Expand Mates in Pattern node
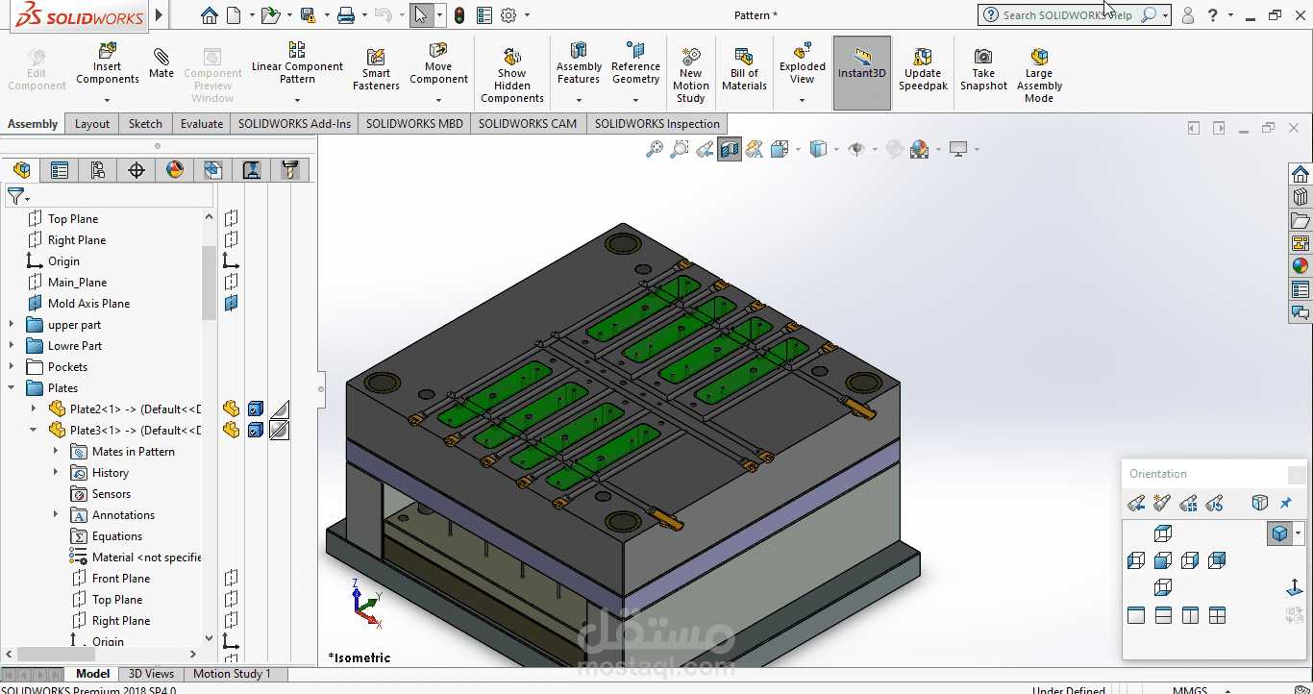The height and width of the screenshot is (694, 1313). point(56,452)
